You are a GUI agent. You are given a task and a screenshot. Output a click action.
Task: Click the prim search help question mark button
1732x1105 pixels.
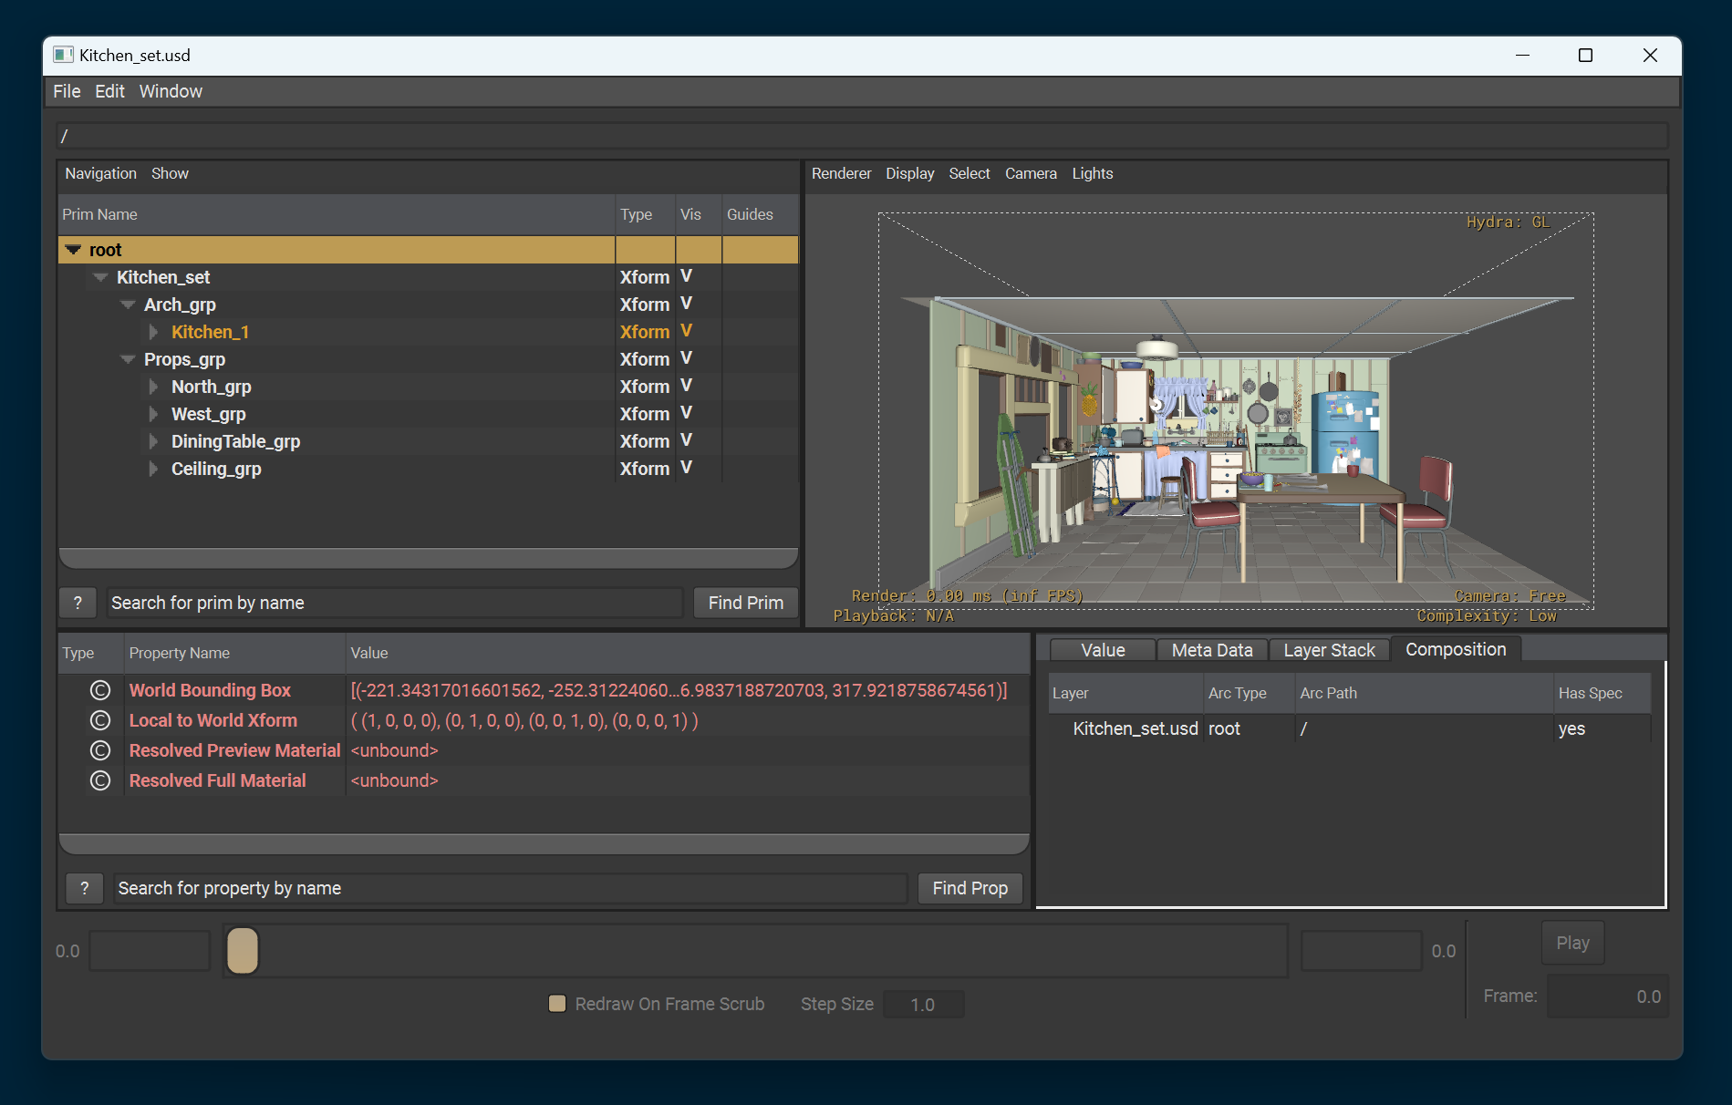pyautogui.click(x=78, y=603)
